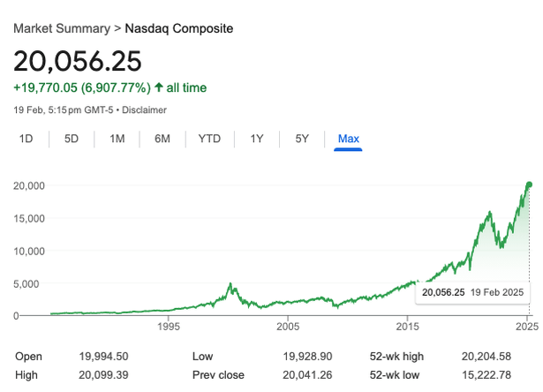Click the 20,056.25 tooltip box
The image size is (543, 392).
472,292
